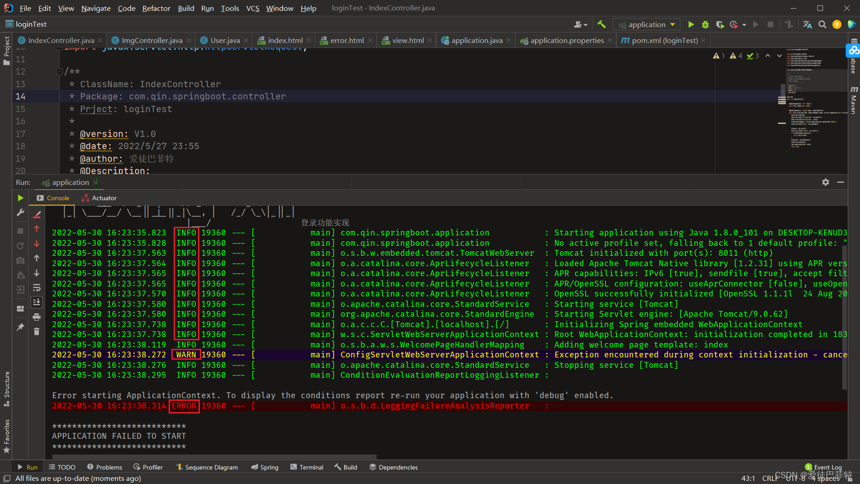Go to previous highlighted error arrow in editor

pyautogui.click(x=768, y=56)
